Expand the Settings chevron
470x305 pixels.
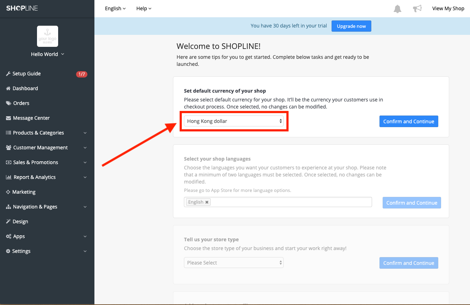coord(85,251)
